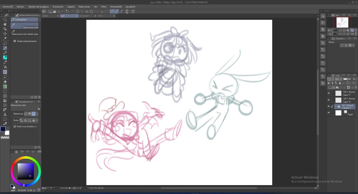
Task: Toggle visibility of Capa 17 layer
Action: point(329,93)
